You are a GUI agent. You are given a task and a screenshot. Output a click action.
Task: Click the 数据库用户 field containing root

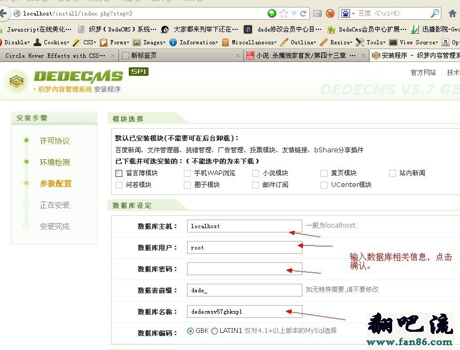tap(244, 247)
